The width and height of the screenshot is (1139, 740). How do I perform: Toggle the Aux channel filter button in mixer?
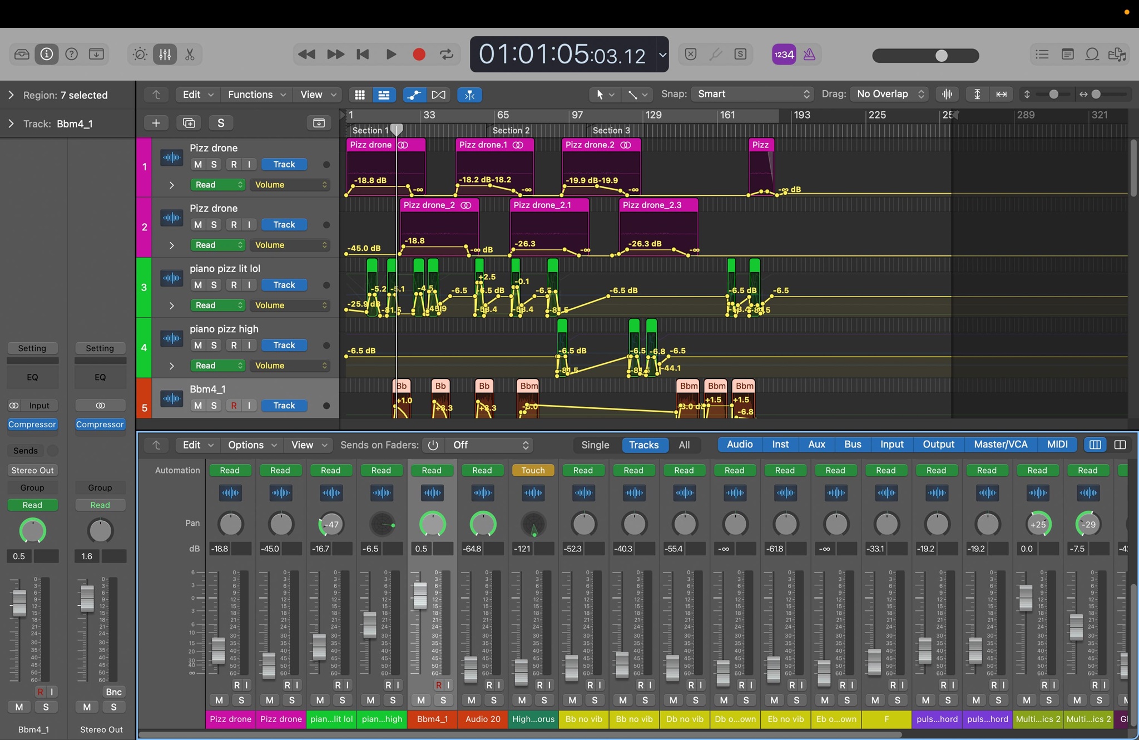pyautogui.click(x=816, y=444)
